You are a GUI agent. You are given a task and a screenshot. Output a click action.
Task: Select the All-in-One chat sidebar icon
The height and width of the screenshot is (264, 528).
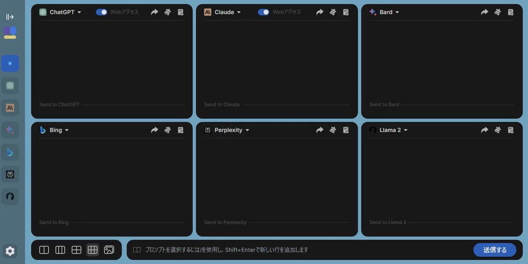(x=10, y=64)
